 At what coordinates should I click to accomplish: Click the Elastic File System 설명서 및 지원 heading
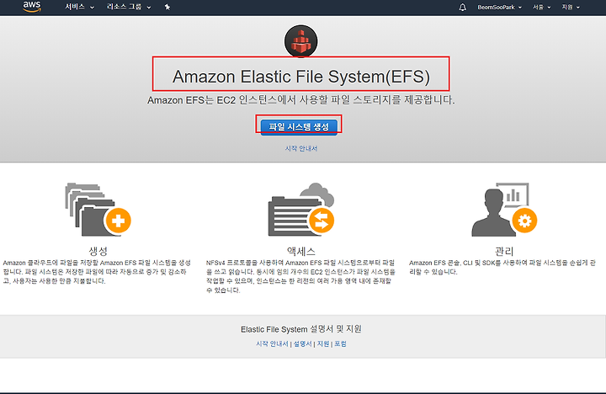click(x=301, y=329)
